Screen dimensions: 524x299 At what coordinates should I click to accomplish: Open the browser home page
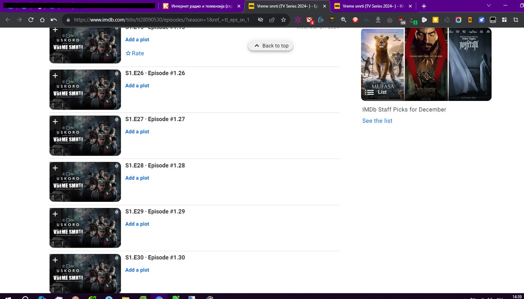[x=42, y=20]
